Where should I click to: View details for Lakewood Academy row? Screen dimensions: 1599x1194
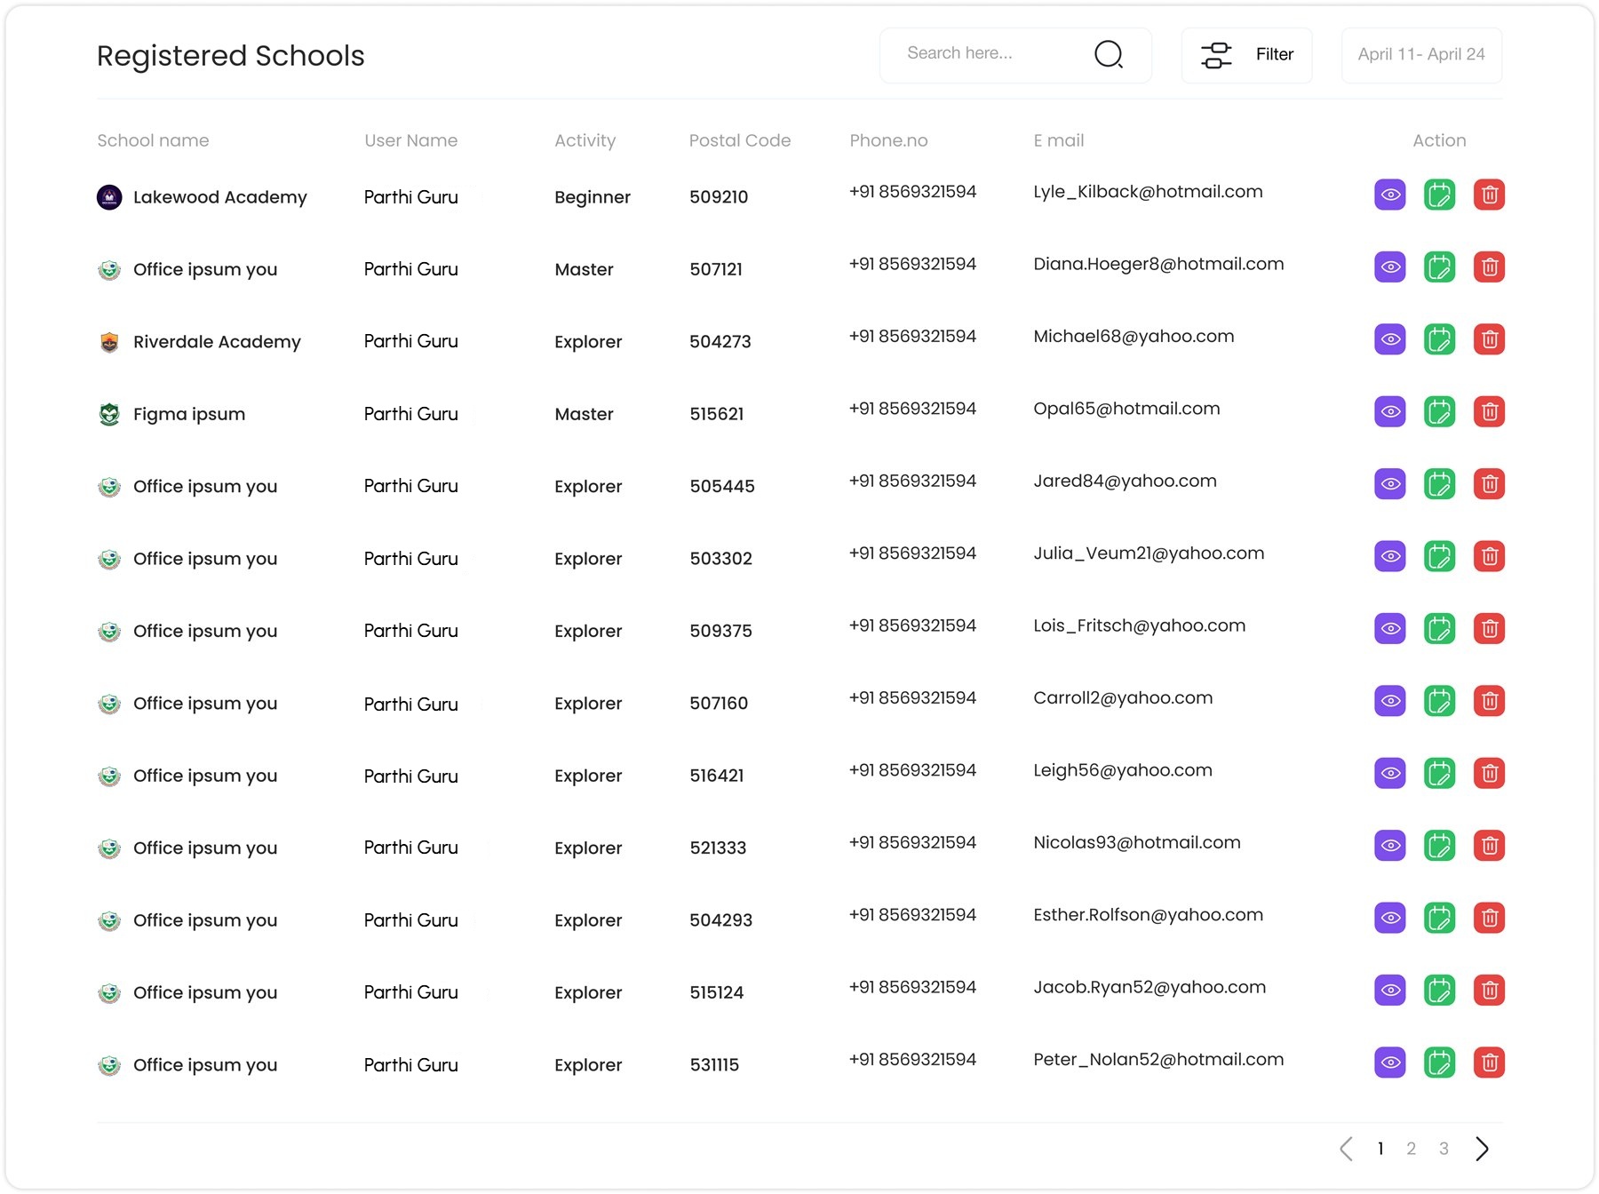(x=1389, y=195)
